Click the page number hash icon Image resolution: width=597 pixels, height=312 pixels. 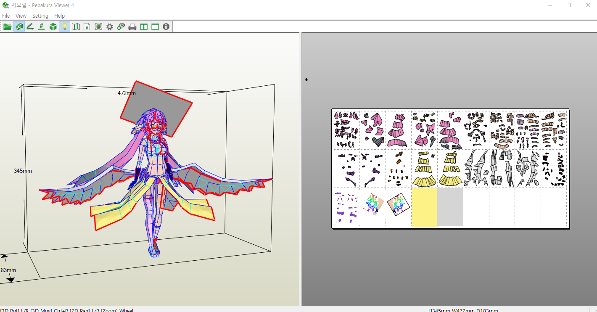point(87,27)
